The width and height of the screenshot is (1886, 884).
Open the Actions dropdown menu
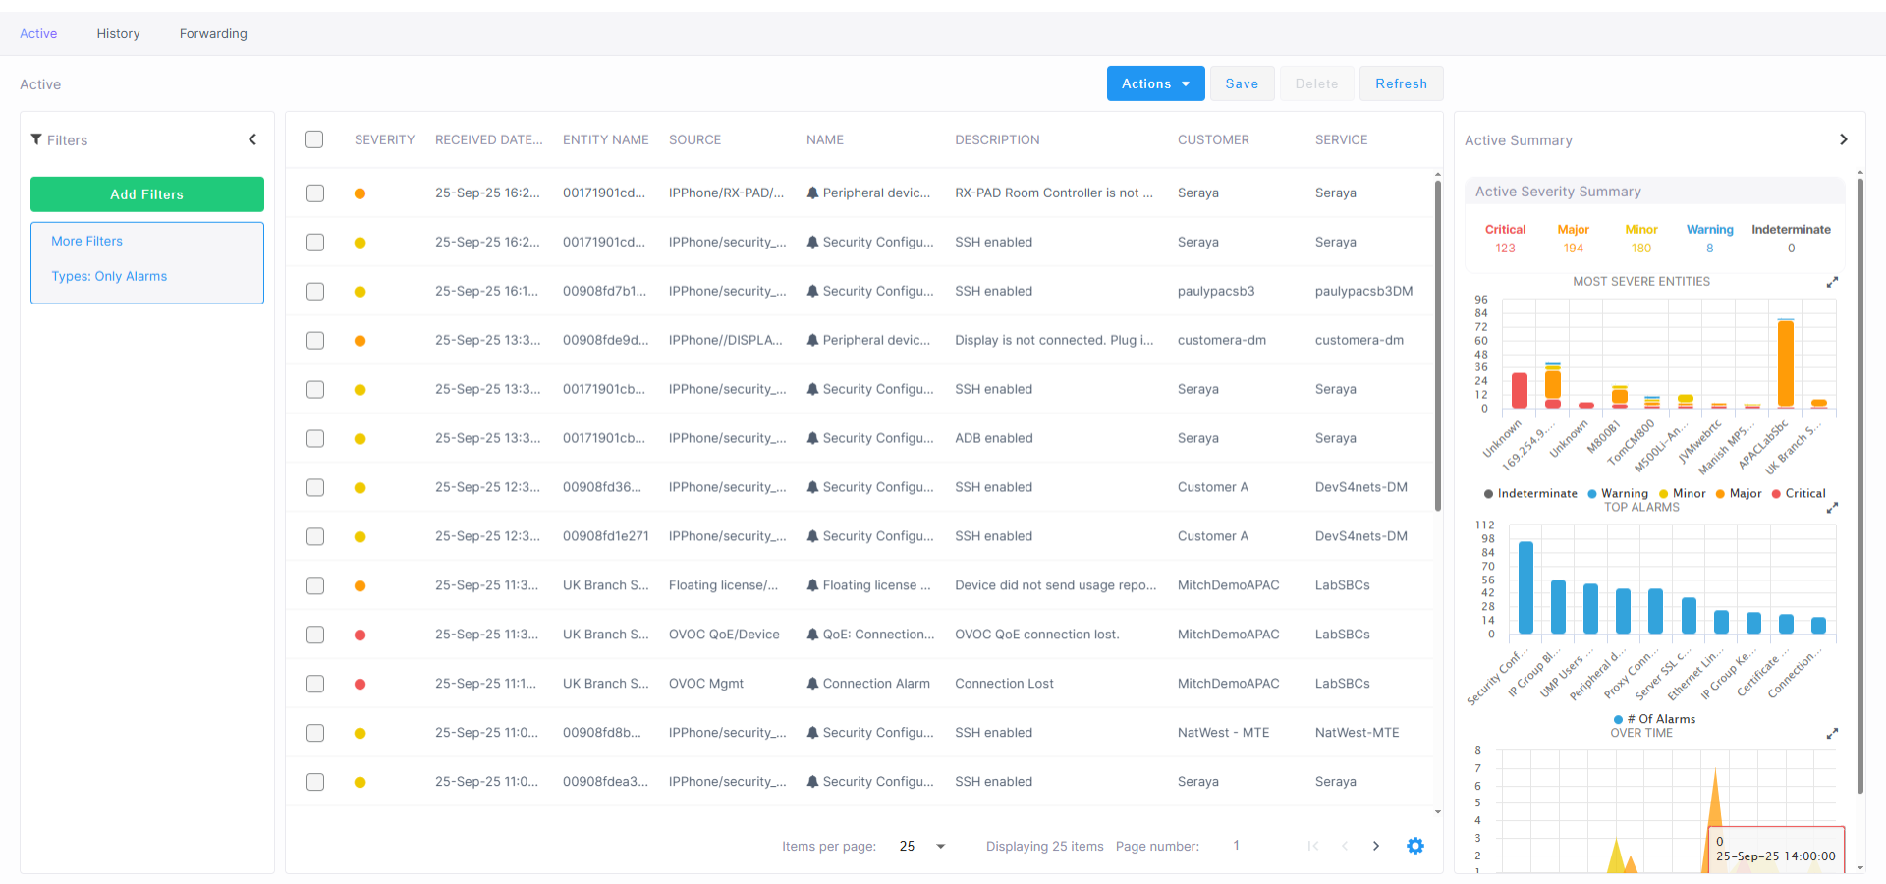[x=1155, y=83]
